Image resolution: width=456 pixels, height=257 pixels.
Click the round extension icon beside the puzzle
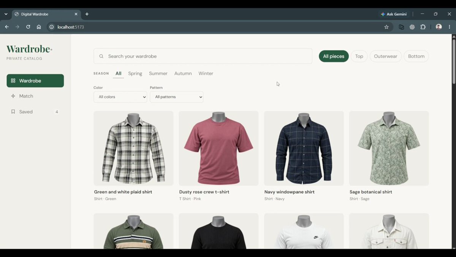coord(412,27)
